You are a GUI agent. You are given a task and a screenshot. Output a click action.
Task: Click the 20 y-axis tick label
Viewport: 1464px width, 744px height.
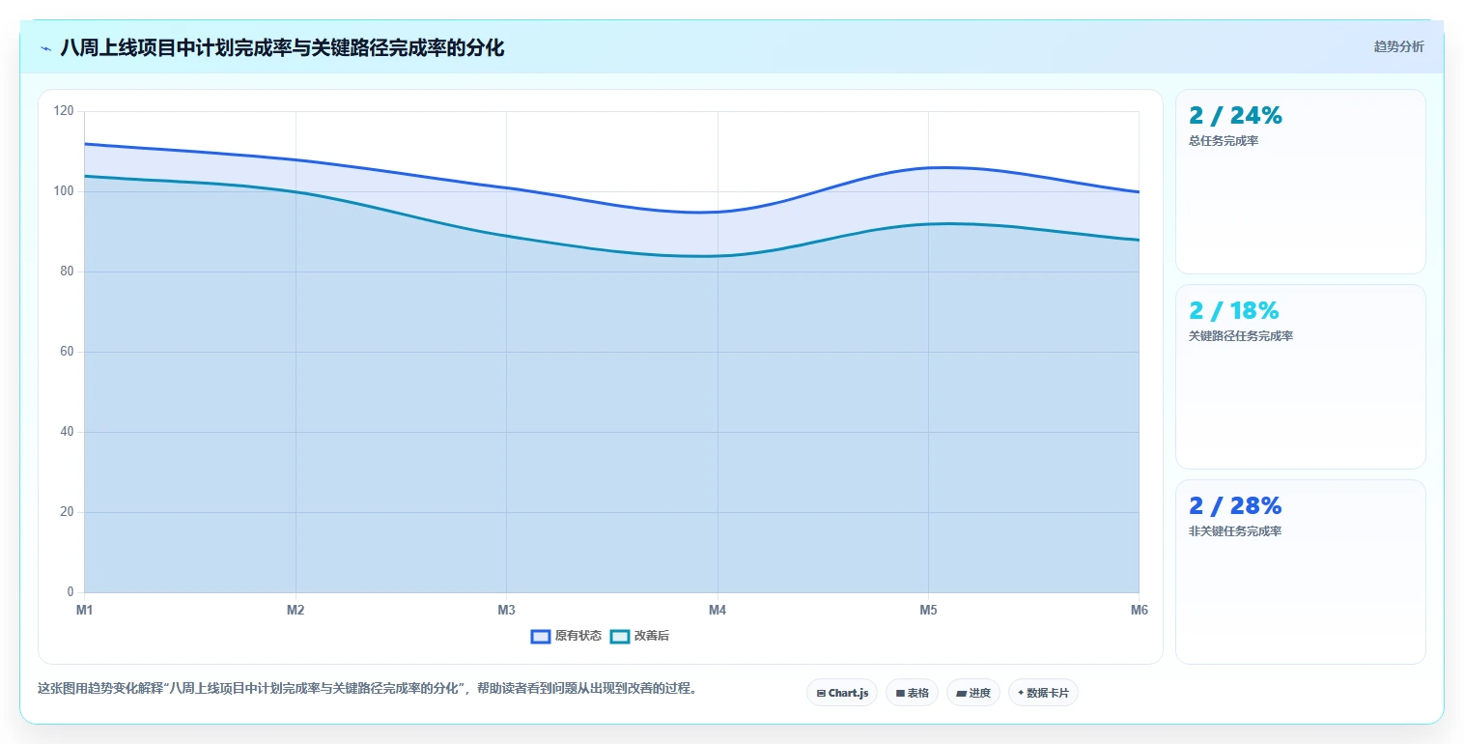(x=68, y=512)
